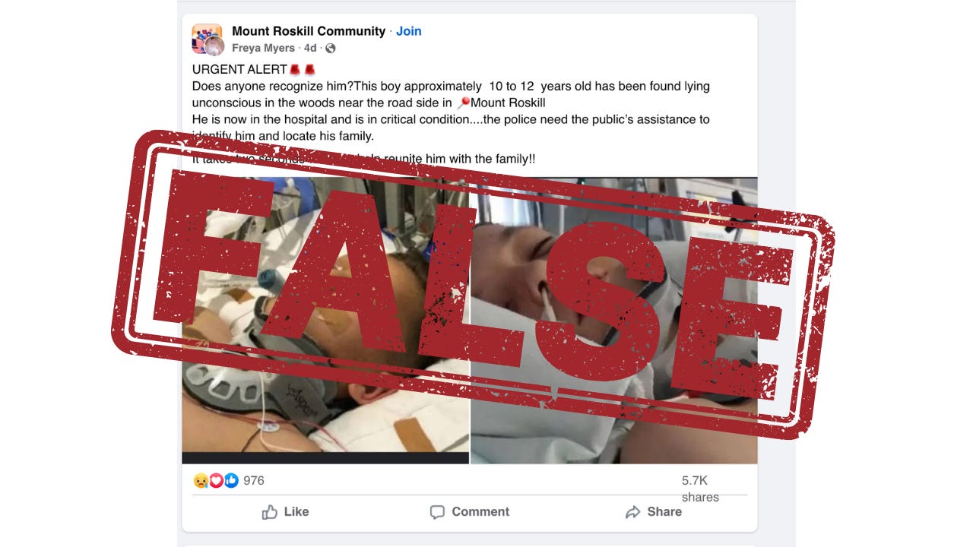Viewport: 973px width, 547px height.
Task: Share the post
Action: pyautogui.click(x=653, y=512)
